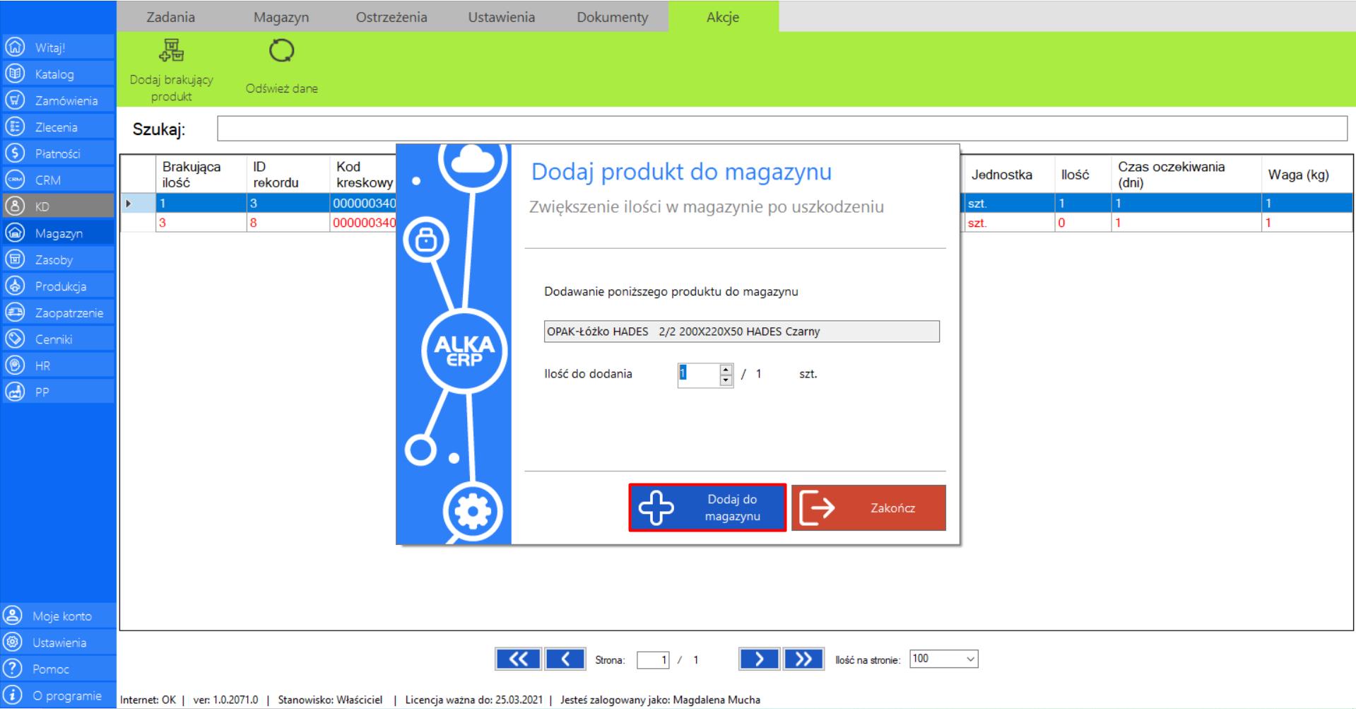Decrease quantity with the down stepper arrow
Image resolution: width=1356 pixels, height=709 pixels.
[x=726, y=380]
